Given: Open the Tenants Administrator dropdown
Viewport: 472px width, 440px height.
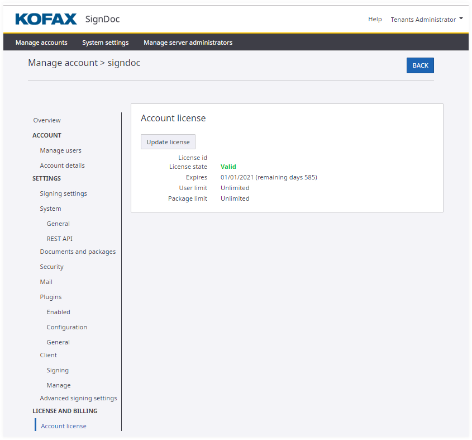Looking at the screenshot, I should pyautogui.click(x=426, y=20).
